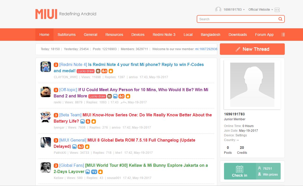Expand the 1696191783 account dropdown
This screenshot has width=303, height=186.
pyautogui.click(x=234, y=10)
